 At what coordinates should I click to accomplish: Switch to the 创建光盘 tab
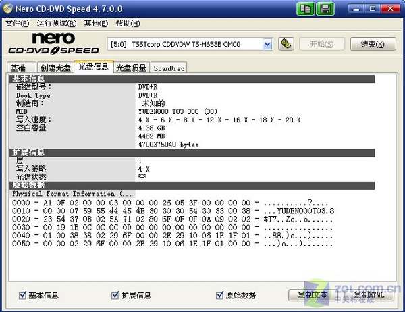point(55,68)
